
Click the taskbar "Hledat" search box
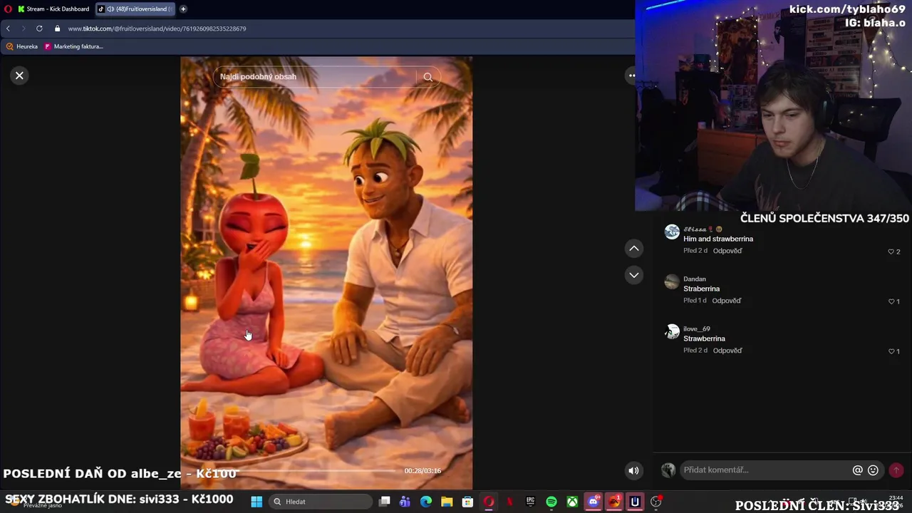pos(321,502)
